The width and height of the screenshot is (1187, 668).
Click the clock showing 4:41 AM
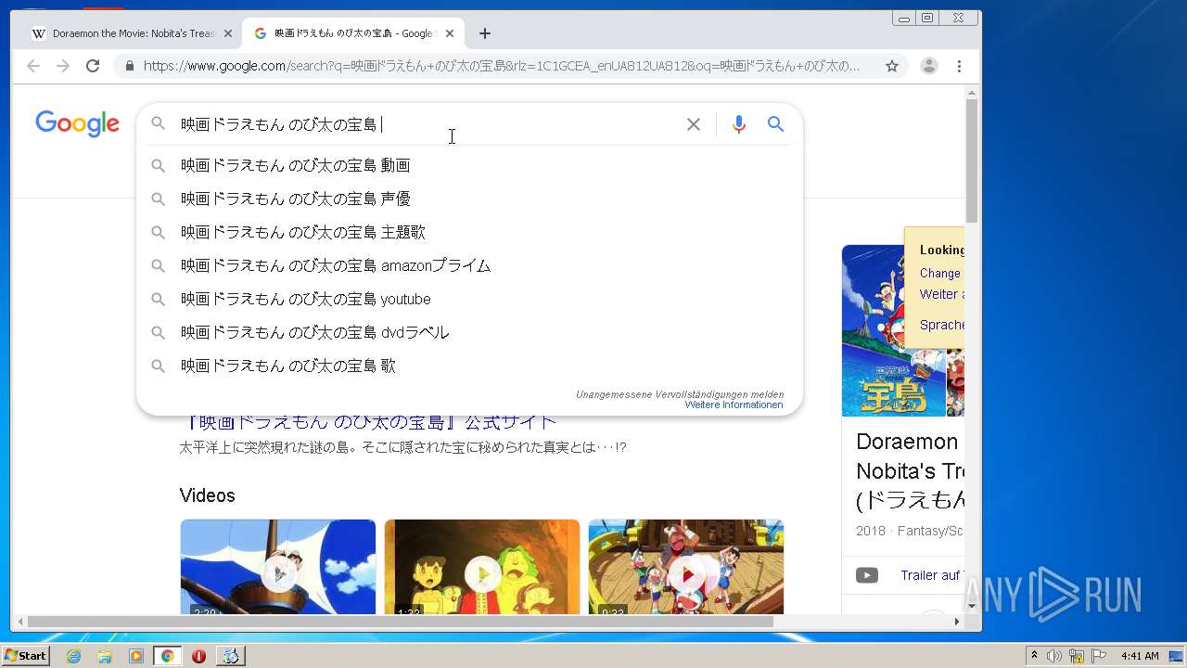tap(1139, 656)
